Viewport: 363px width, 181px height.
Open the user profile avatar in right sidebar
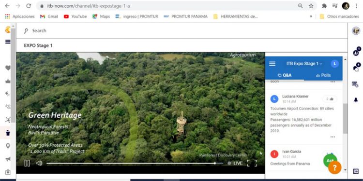point(356,31)
